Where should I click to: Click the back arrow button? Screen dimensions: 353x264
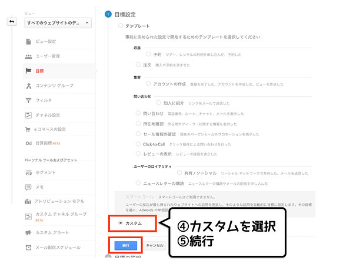pos(12,22)
